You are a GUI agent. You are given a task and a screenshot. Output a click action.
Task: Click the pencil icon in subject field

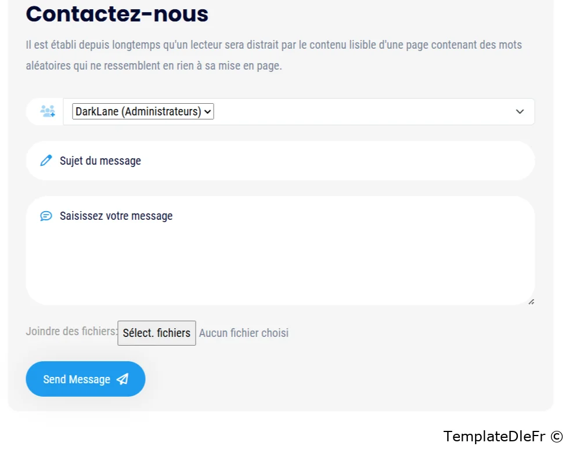pyautogui.click(x=46, y=161)
